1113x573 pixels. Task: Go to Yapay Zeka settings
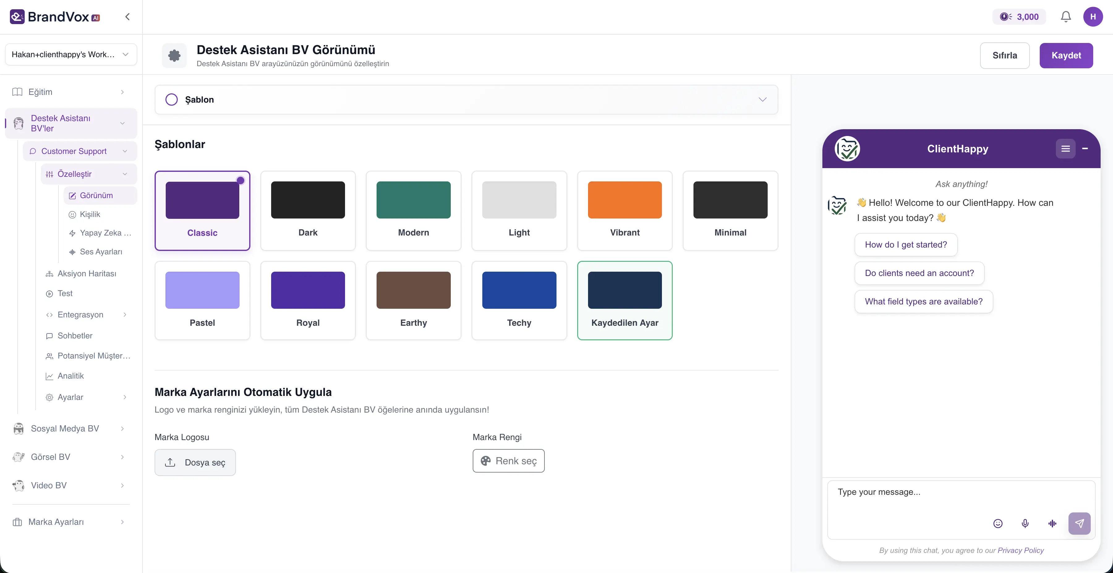coord(100,233)
